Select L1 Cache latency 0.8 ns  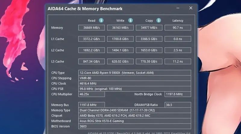point(178,39)
